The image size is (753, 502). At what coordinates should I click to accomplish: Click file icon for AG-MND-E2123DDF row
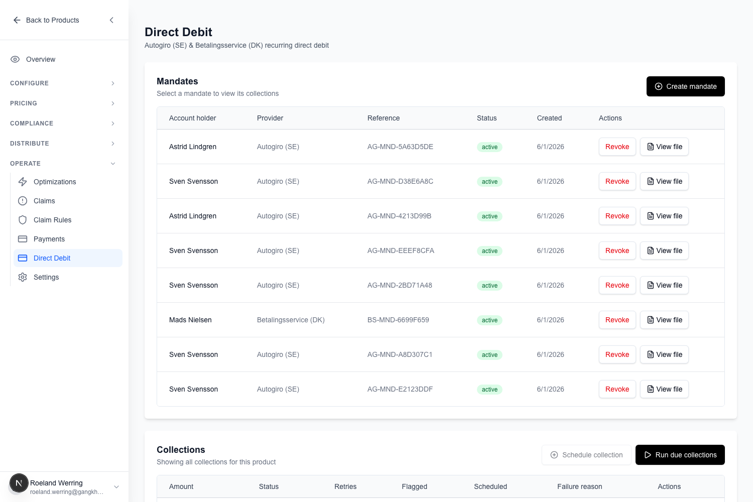click(651, 389)
